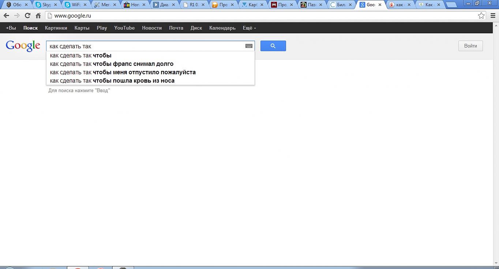499x269 pixels.
Task: Open the Chrome menu (three lines)
Action: [x=493, y=16]
